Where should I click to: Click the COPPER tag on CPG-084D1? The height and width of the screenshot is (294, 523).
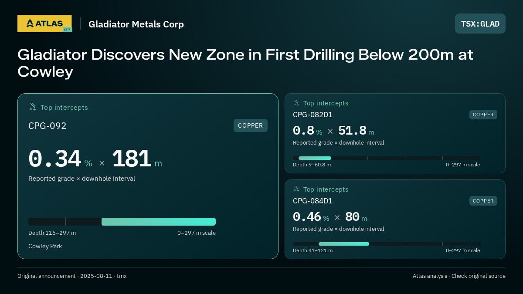pyautogui.click(x=483, y=201)
